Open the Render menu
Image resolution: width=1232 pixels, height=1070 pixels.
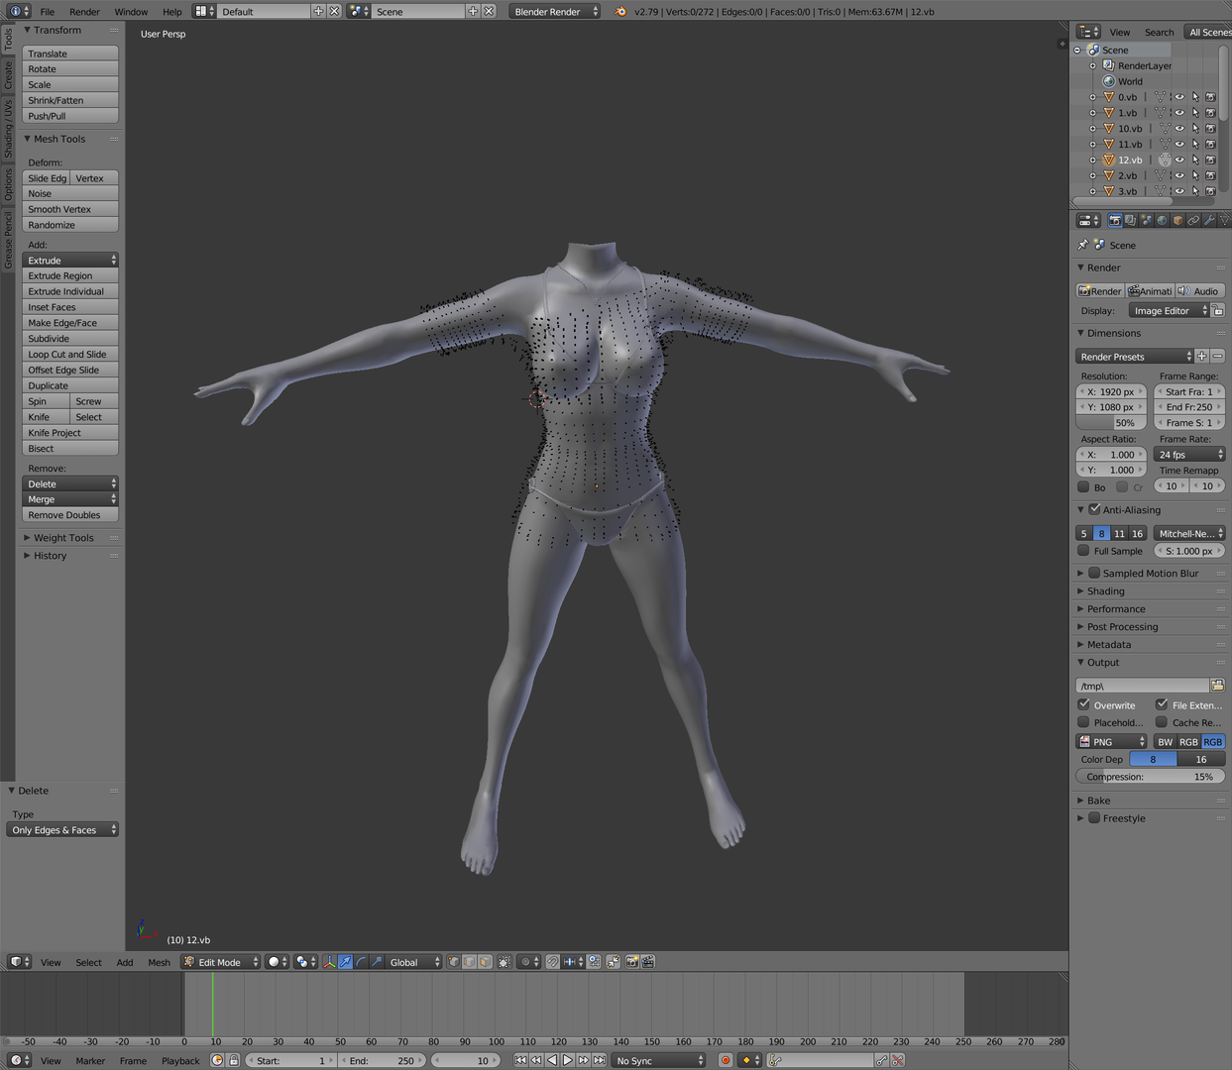84,12
